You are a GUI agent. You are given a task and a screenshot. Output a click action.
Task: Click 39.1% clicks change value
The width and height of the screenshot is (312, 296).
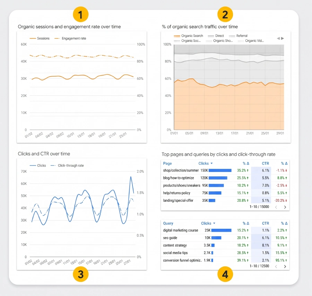243,260
